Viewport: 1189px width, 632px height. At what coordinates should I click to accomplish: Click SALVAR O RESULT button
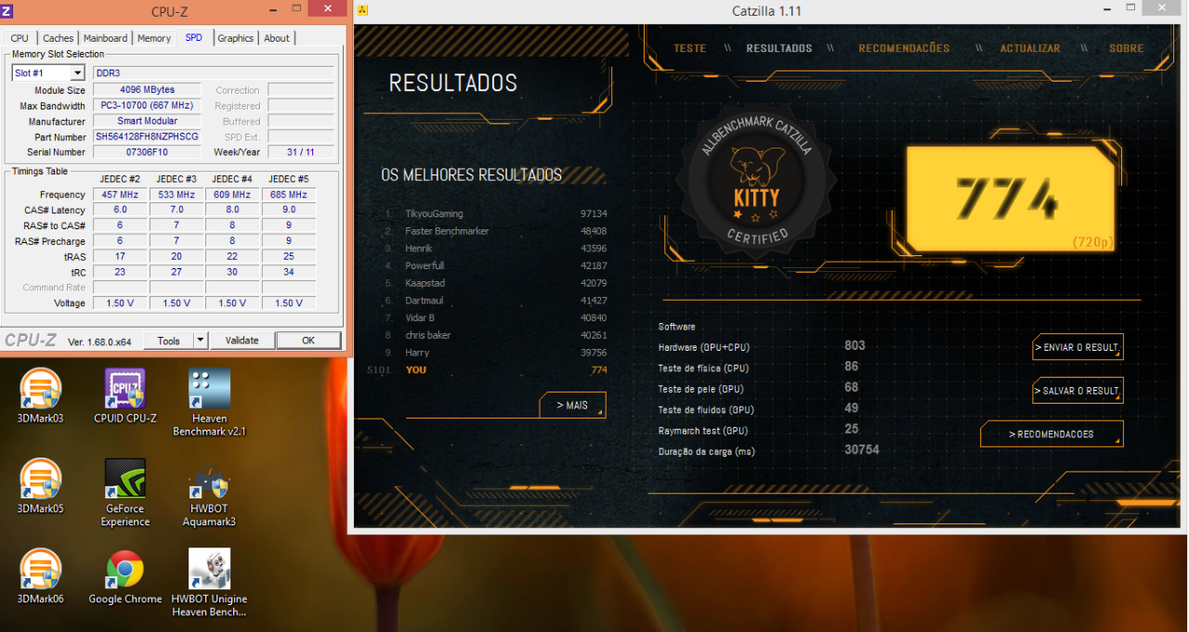point(1078,391)
